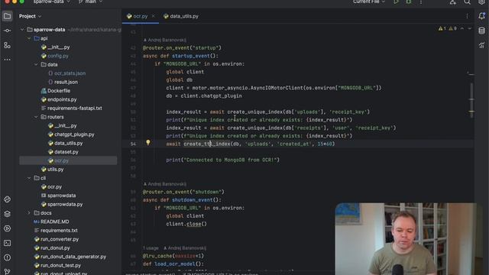Open requirements-fastapi.txt file

(x=75, y=108)
